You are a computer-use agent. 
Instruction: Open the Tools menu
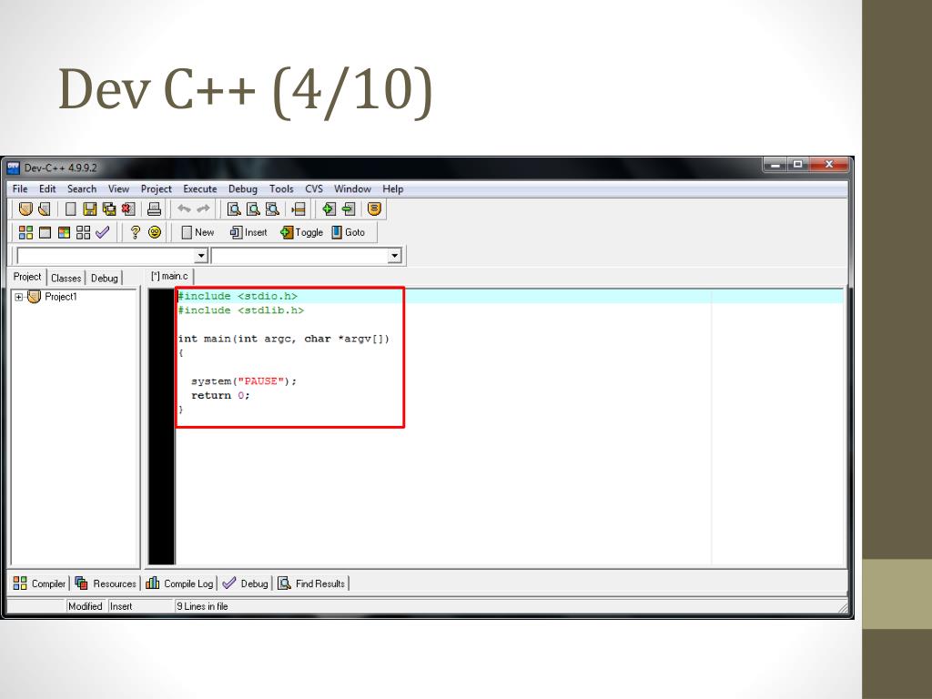tap(281, 189)
